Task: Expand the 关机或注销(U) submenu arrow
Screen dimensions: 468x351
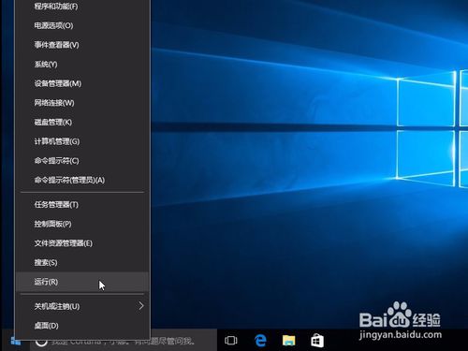Action: 141,306
